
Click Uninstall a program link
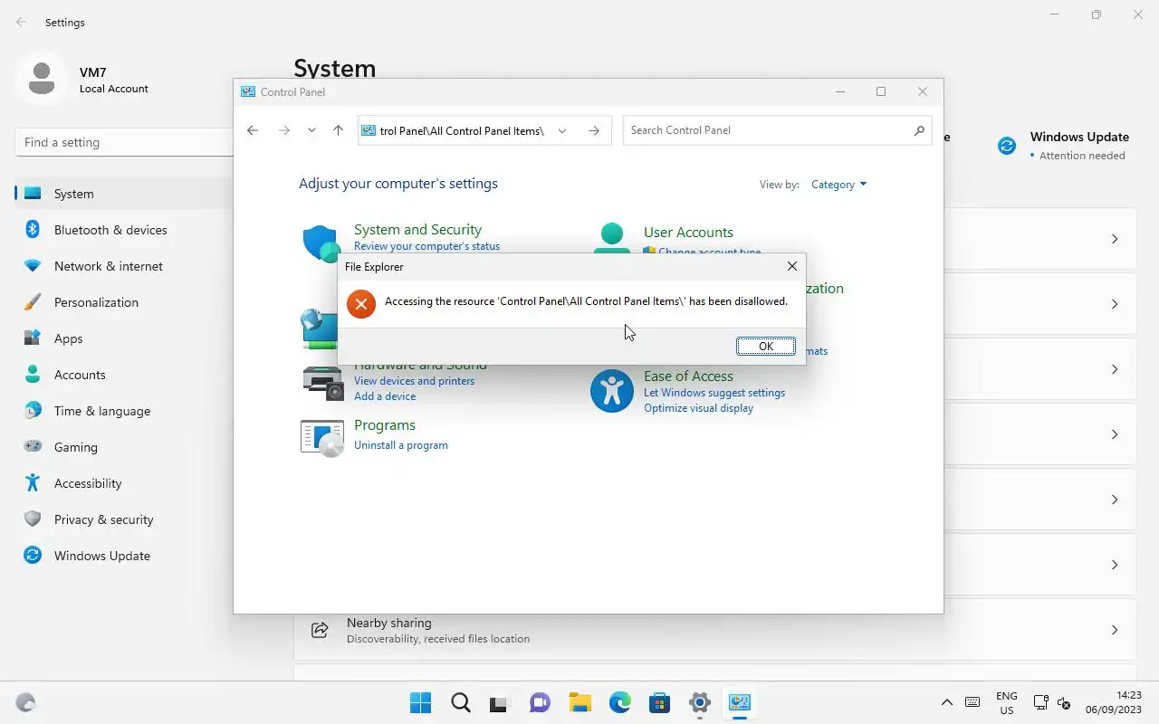pos(401,445)
